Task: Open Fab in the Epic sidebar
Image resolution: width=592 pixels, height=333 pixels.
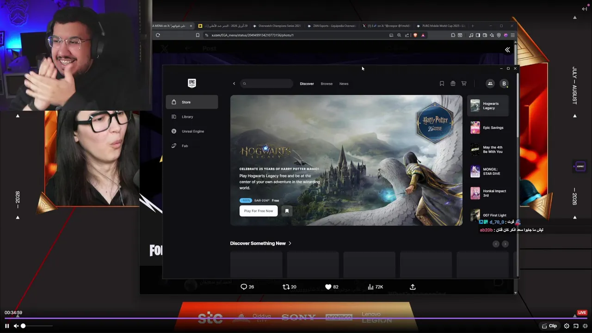Action: pyautogui.click(x=192, y=146)
